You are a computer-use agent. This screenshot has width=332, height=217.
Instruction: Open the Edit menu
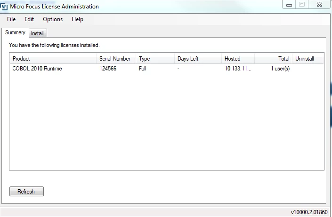click(x=29, y=19)
